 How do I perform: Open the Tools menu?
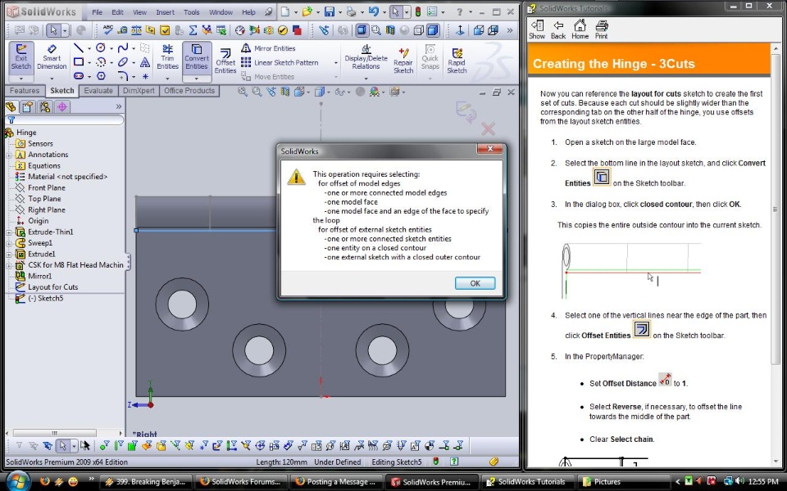click(x=191, y=12)
